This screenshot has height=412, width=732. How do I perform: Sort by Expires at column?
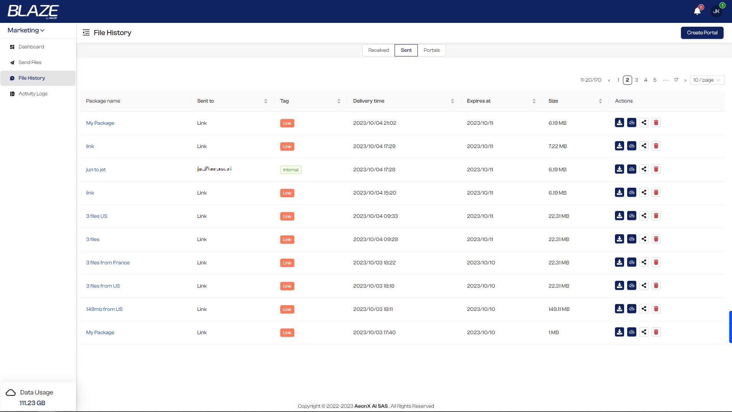[534, 101]
